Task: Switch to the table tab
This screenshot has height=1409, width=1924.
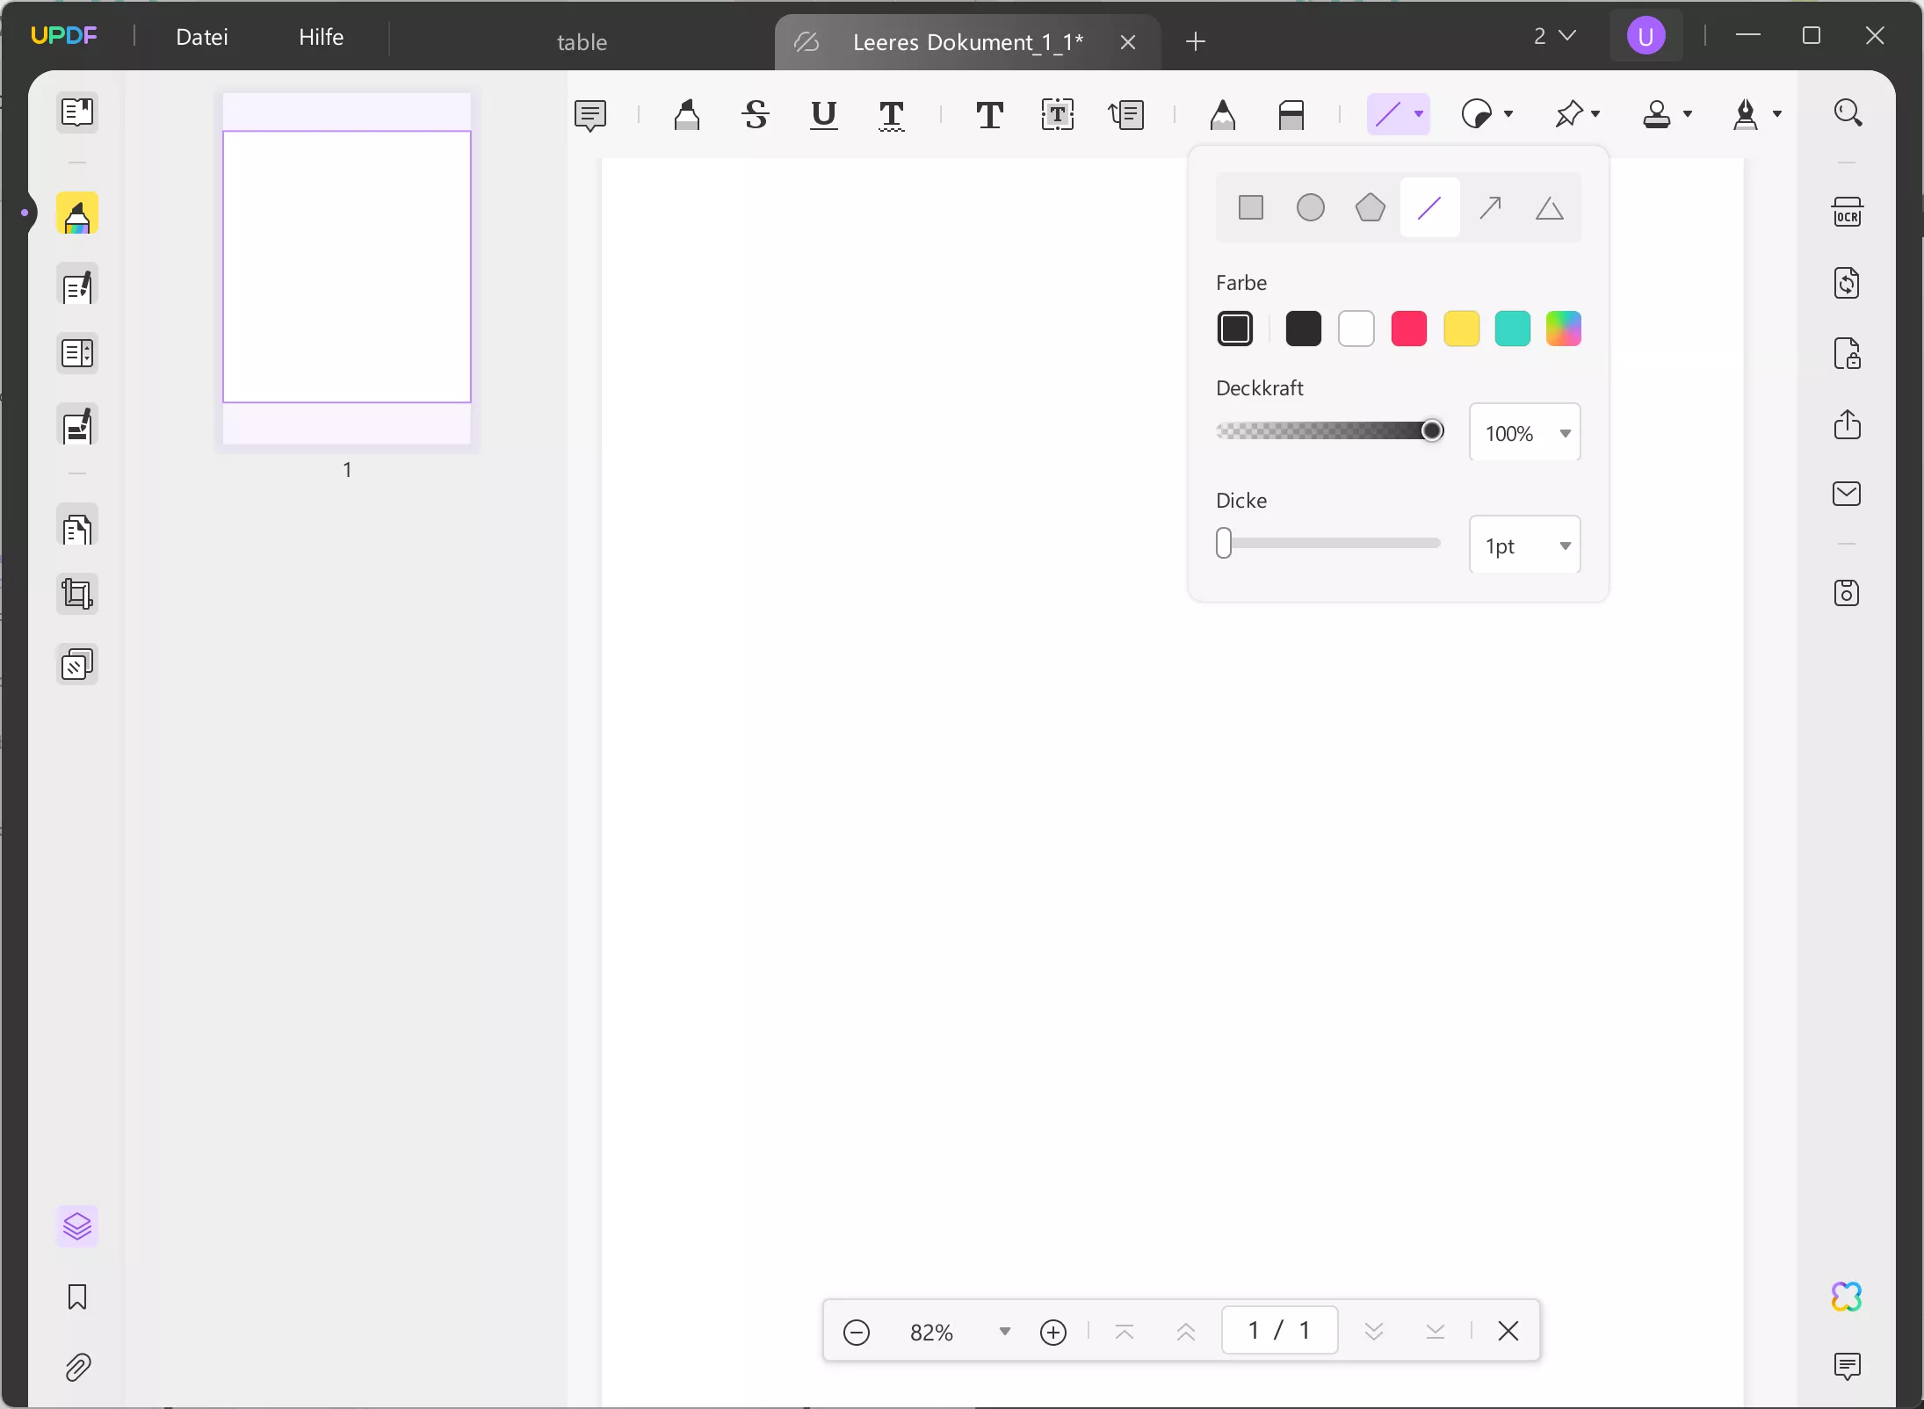Action: 582,42
